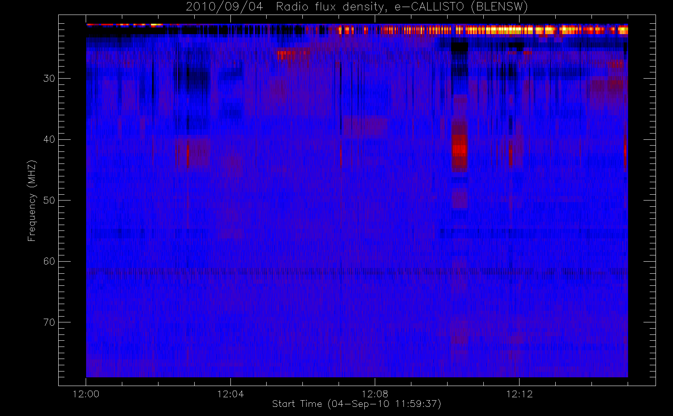
Task: Click the plot title 'Radio flux density, e-CALLISTO (BLENSW)'
Action: (x=402, y=7)
